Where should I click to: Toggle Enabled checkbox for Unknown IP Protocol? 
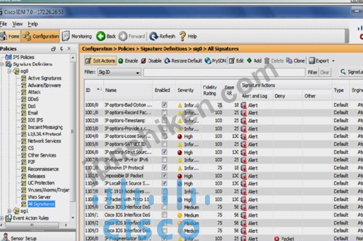coord(164,168)
